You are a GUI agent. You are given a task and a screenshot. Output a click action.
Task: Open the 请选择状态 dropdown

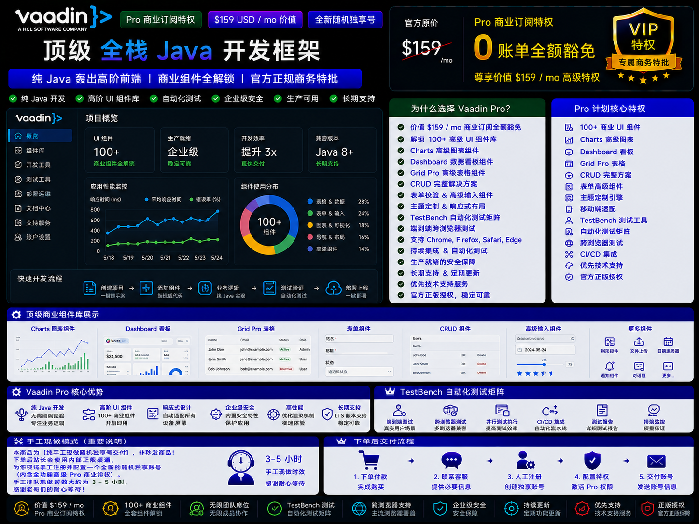(359, 372)
